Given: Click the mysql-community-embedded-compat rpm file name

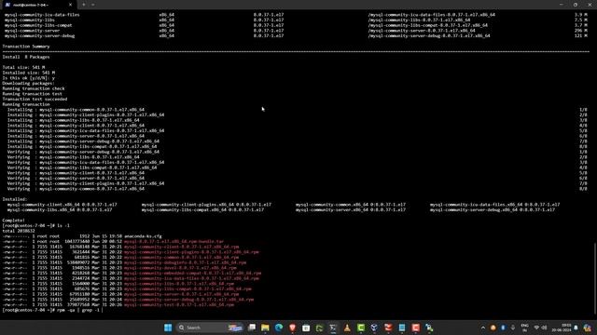Looking at the screenshot, I should [192, 273].
